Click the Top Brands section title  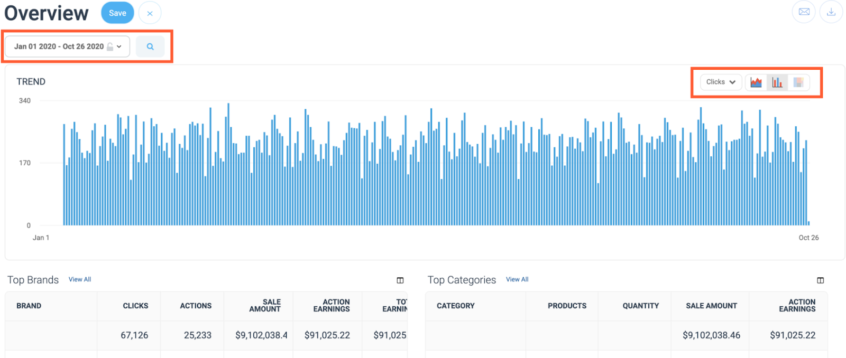[x=33, y=280]
